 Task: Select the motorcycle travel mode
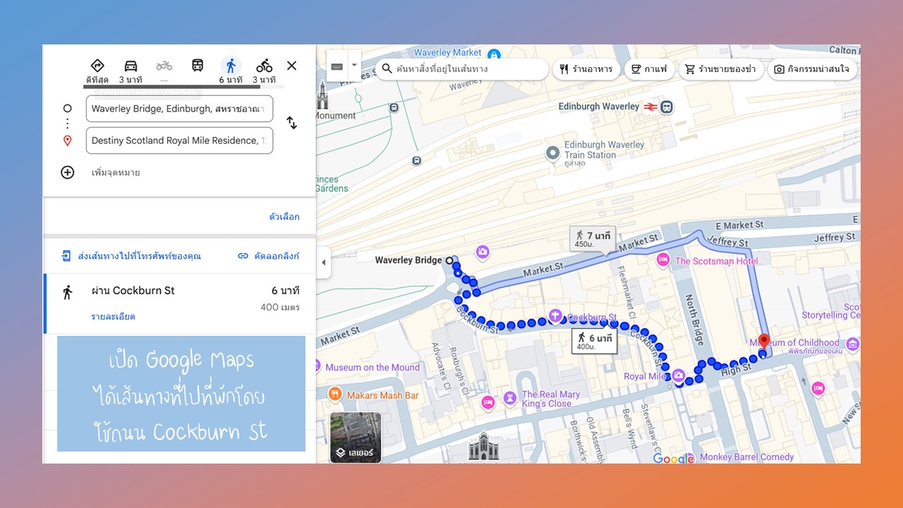click(164, 66)
